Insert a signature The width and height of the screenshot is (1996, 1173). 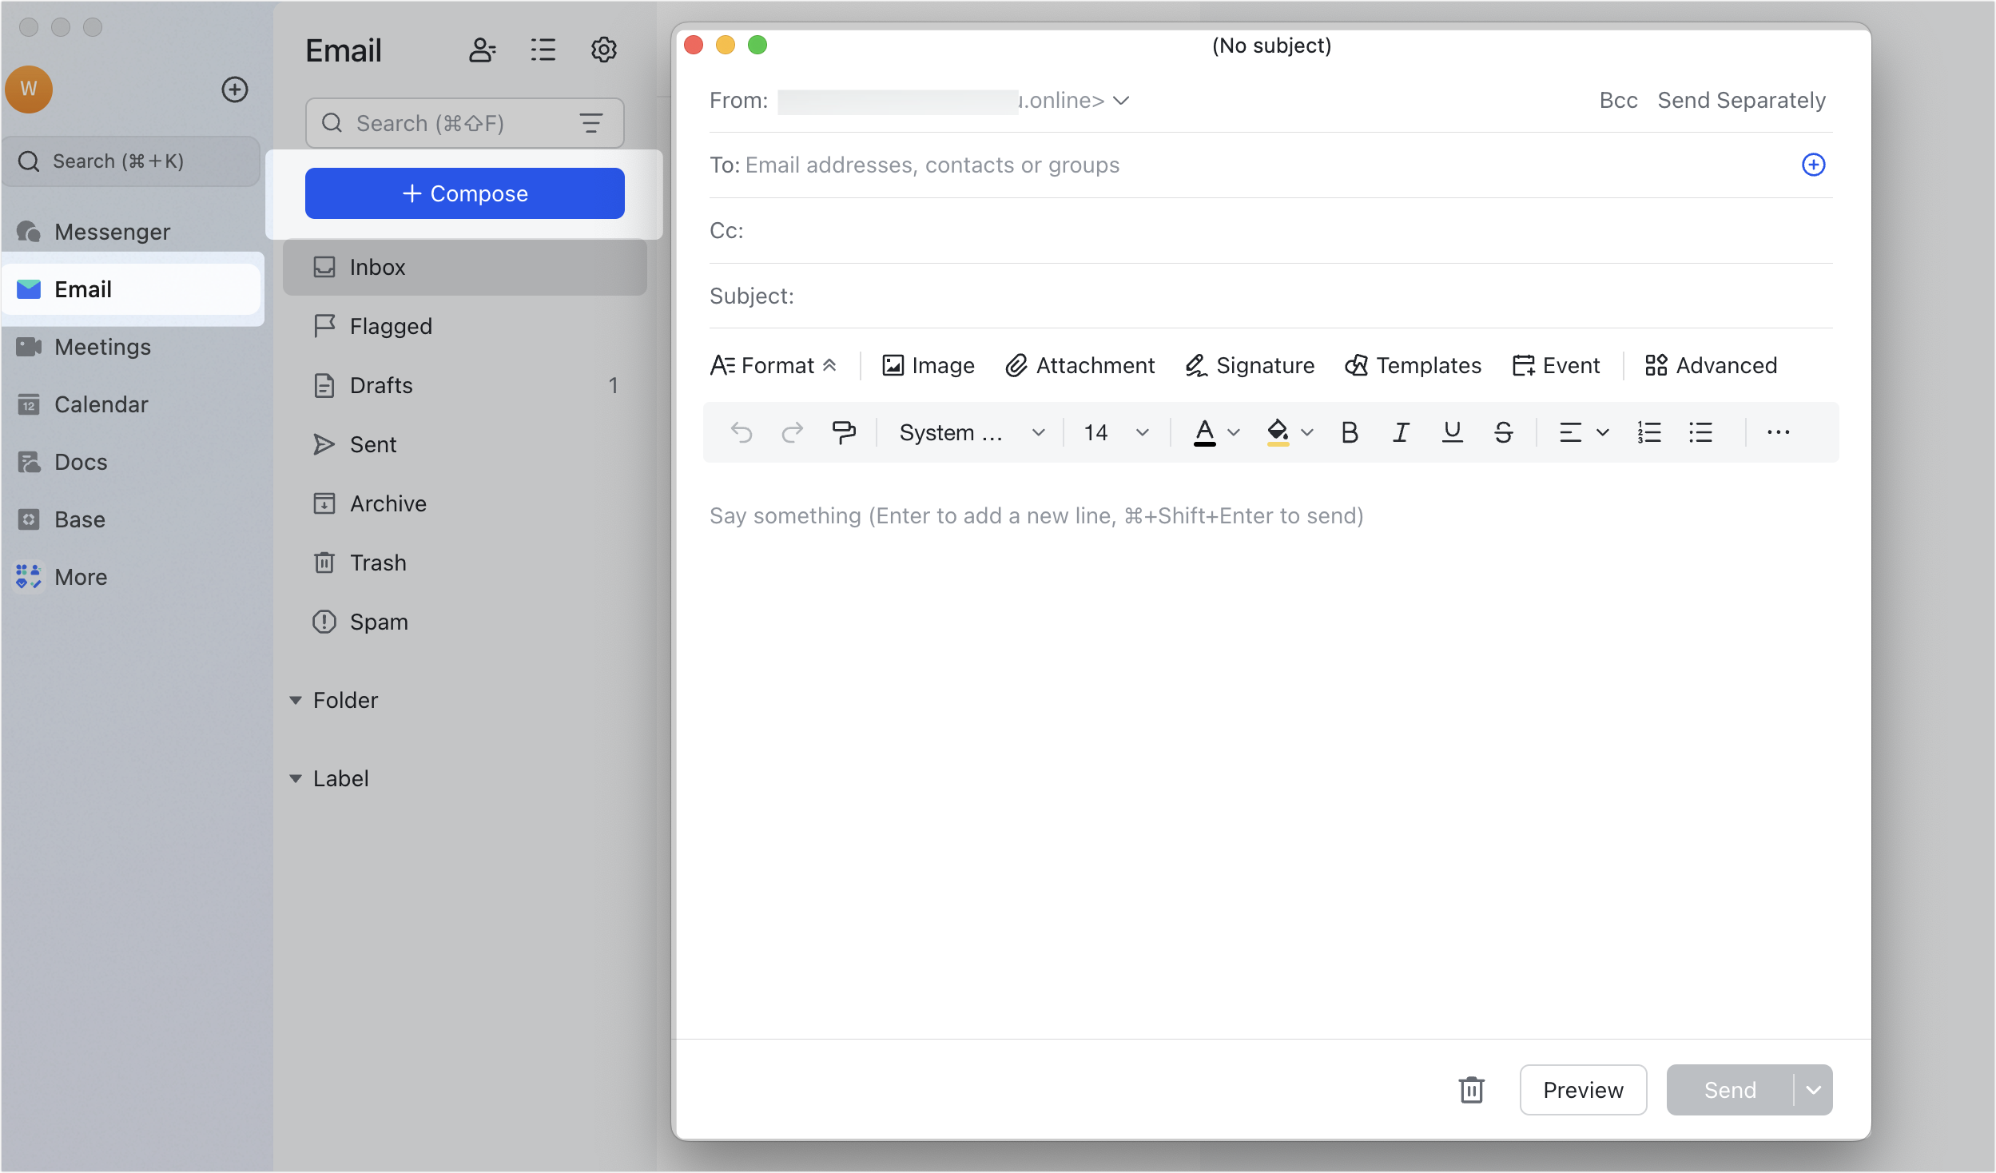(1248, 365)
